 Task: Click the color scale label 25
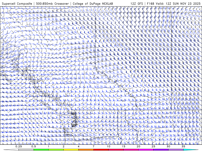click(x=153, y=146)
